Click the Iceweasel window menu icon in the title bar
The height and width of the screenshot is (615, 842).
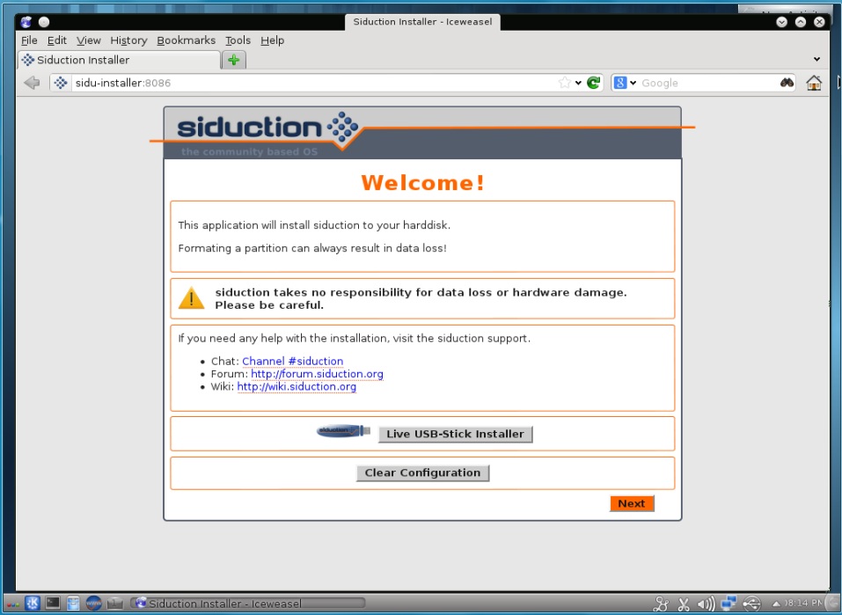click(x=26, y=22)
